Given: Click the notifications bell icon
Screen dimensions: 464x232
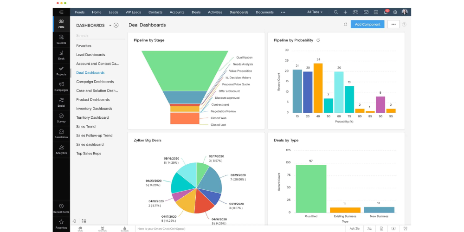Looking at the screenshot, I should (x=385, y=12).
